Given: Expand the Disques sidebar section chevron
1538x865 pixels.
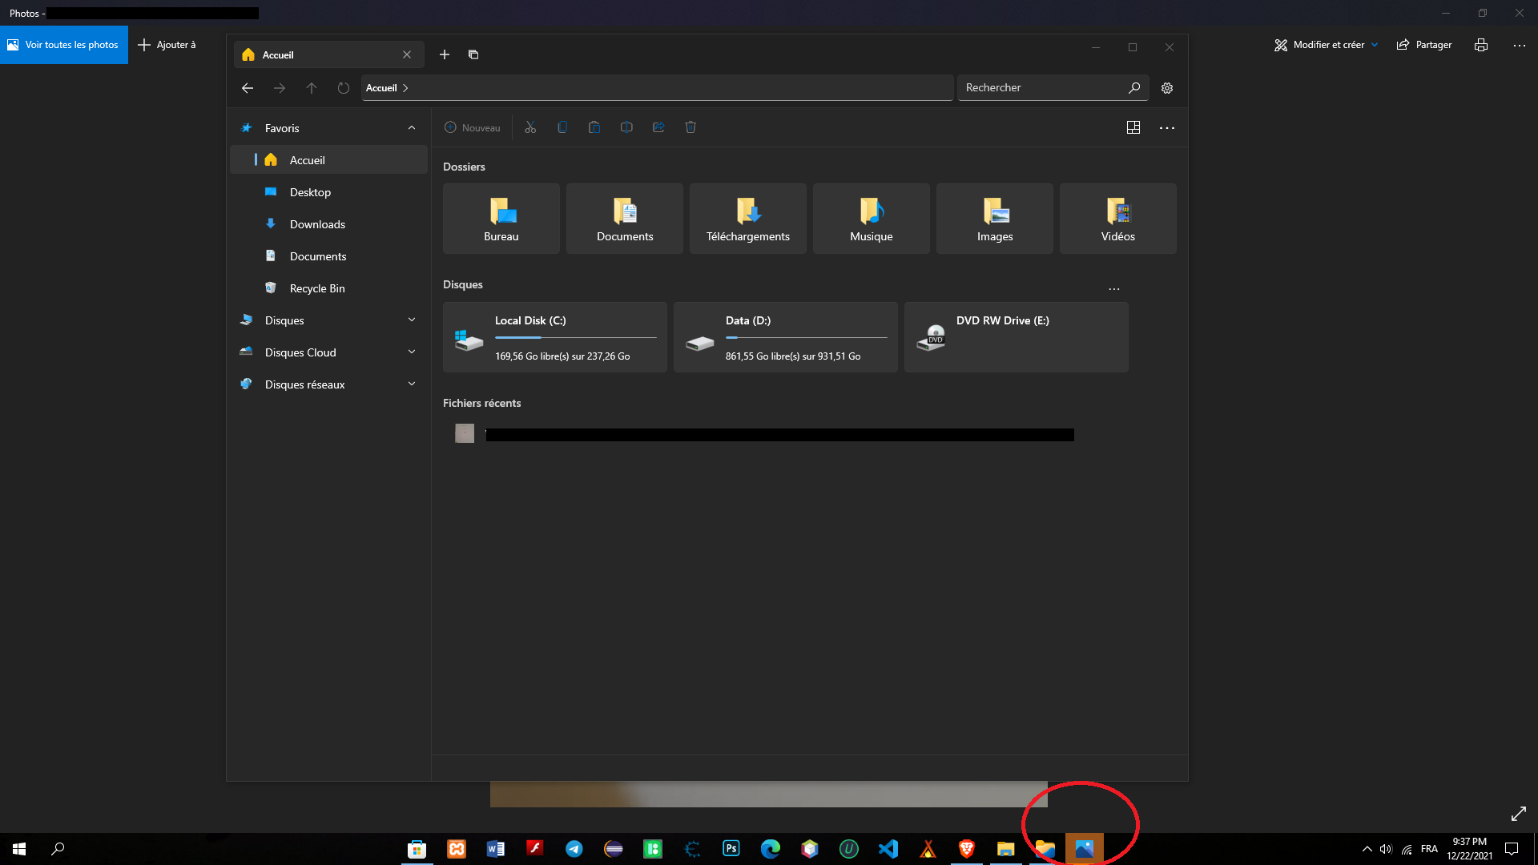Looking at the screenshot, I should click(412, 320).
